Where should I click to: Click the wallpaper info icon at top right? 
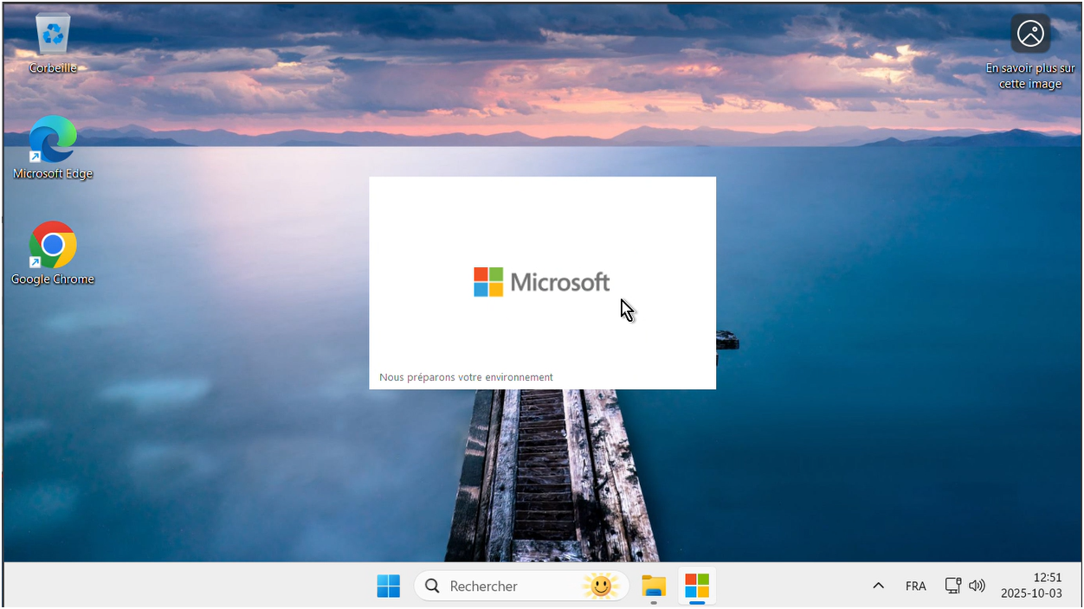click(1029, 35)
